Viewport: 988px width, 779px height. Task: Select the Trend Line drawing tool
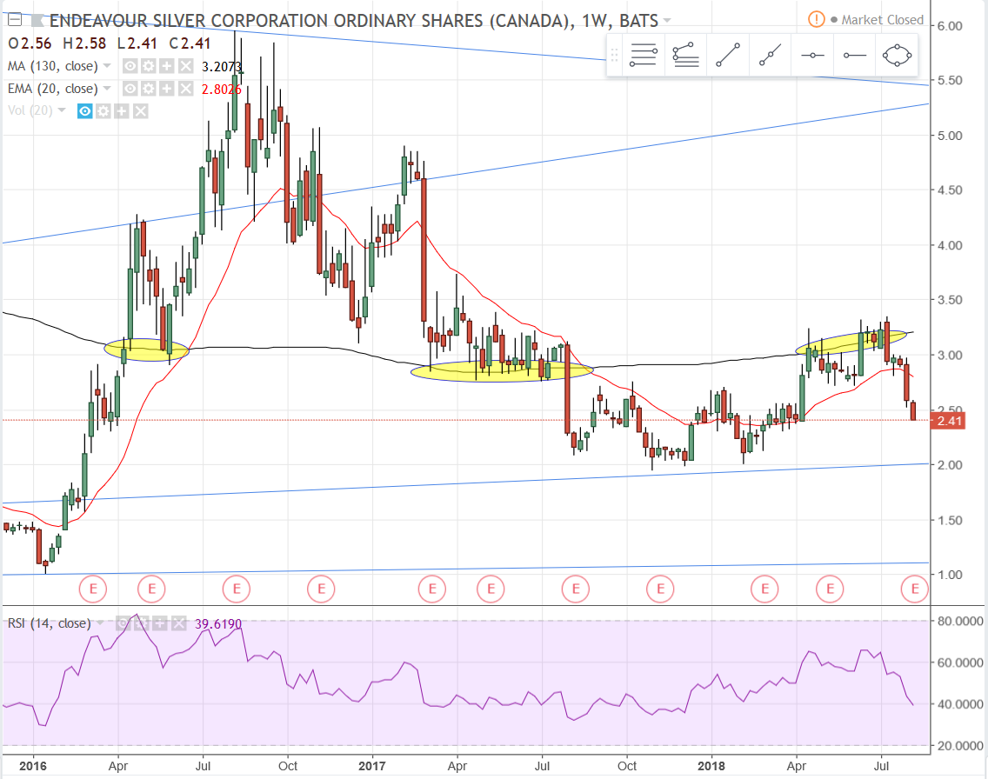tap(728, 56)
